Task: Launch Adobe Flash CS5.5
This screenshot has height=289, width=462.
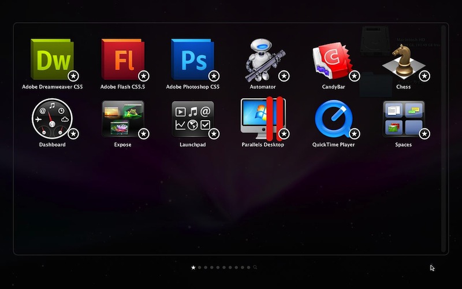Action: (122, 60)
